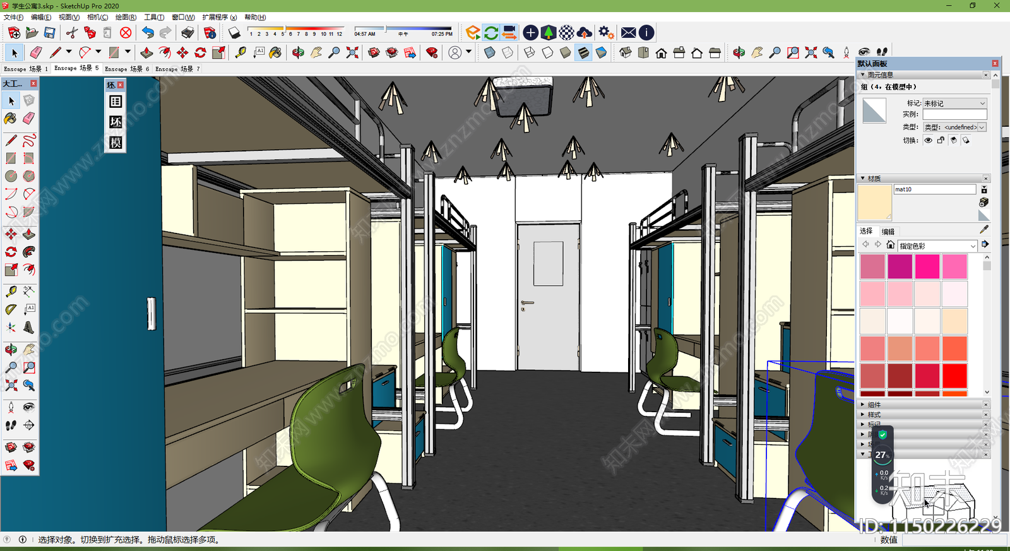Switch to Front view house icon
Screen dimensions: 1010x551
pyautogui.click(x=661, y=52)
